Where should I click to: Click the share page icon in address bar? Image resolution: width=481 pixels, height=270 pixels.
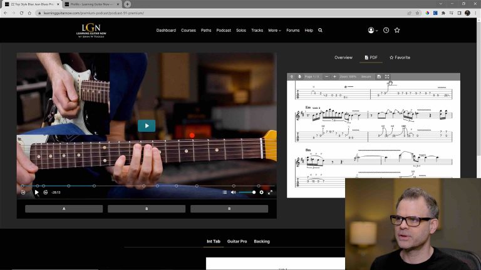pos(409,13)
